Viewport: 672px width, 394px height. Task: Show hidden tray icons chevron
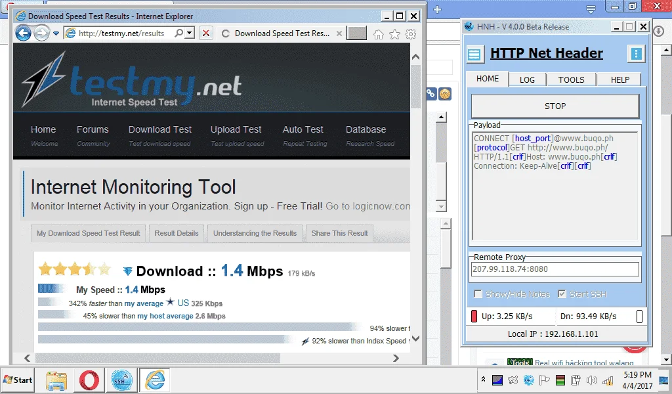coord(483,380)
